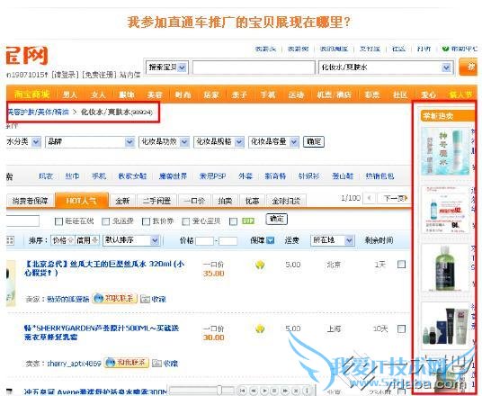Click 确定 button beside VIP checkbox
Screen dimensions: 482x396
coord(276,219)
